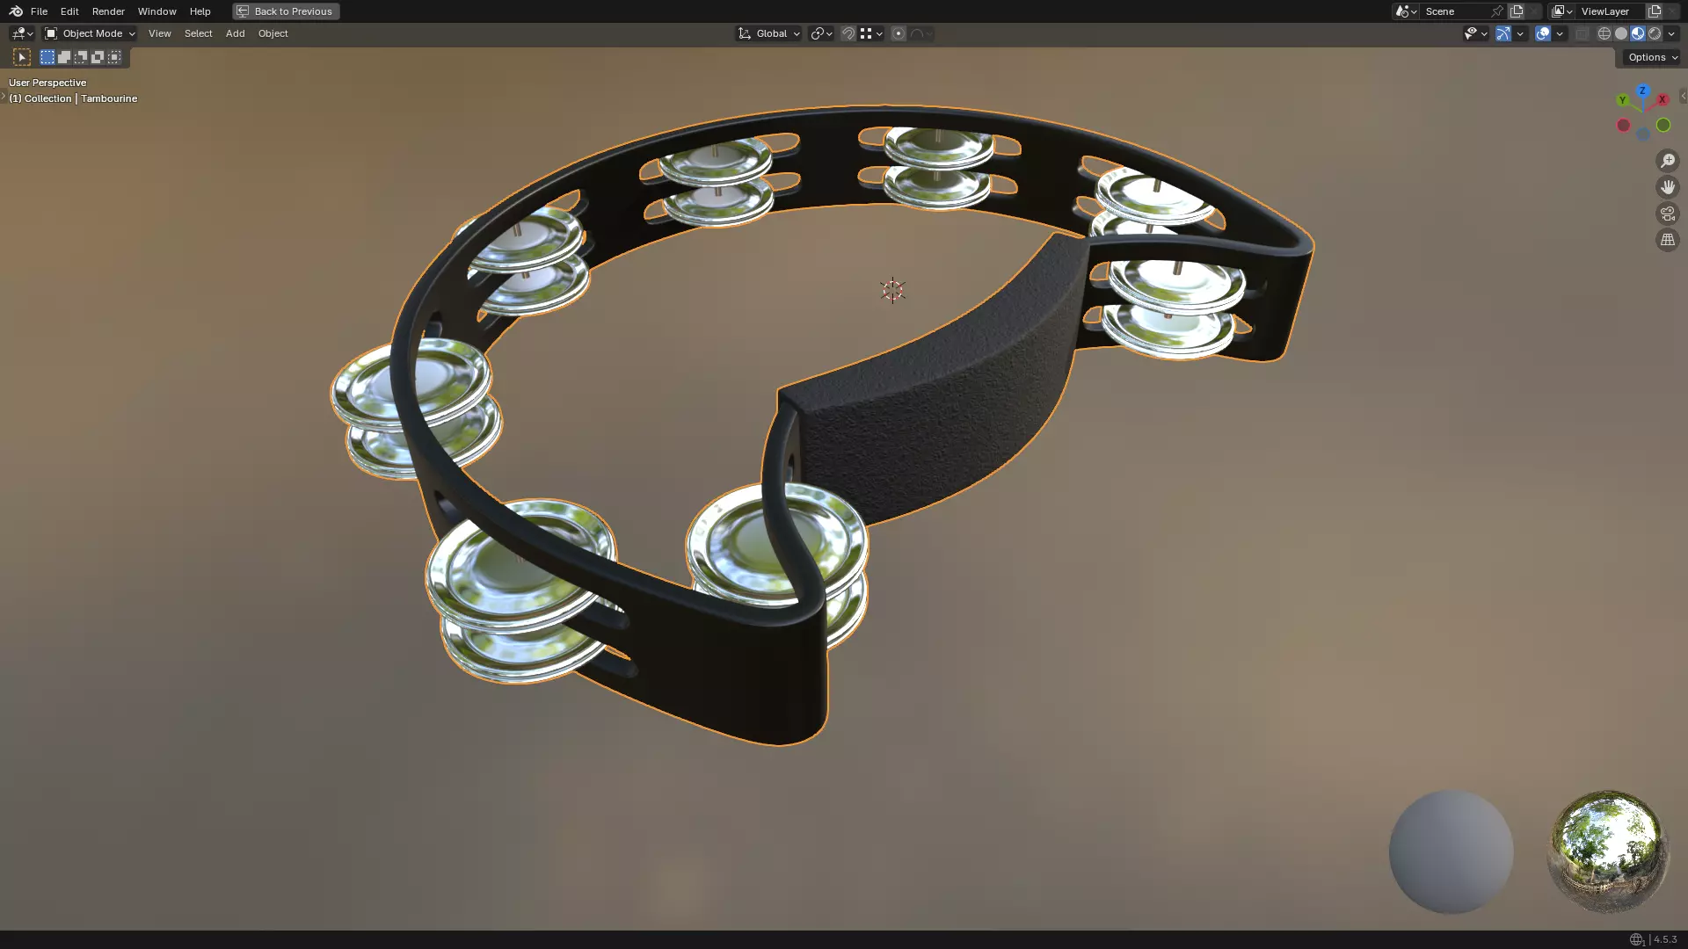This screenshot has width=1688, height=949.
Task: Pin the Scene with pushpin icon
Action: coord(1497,11)
